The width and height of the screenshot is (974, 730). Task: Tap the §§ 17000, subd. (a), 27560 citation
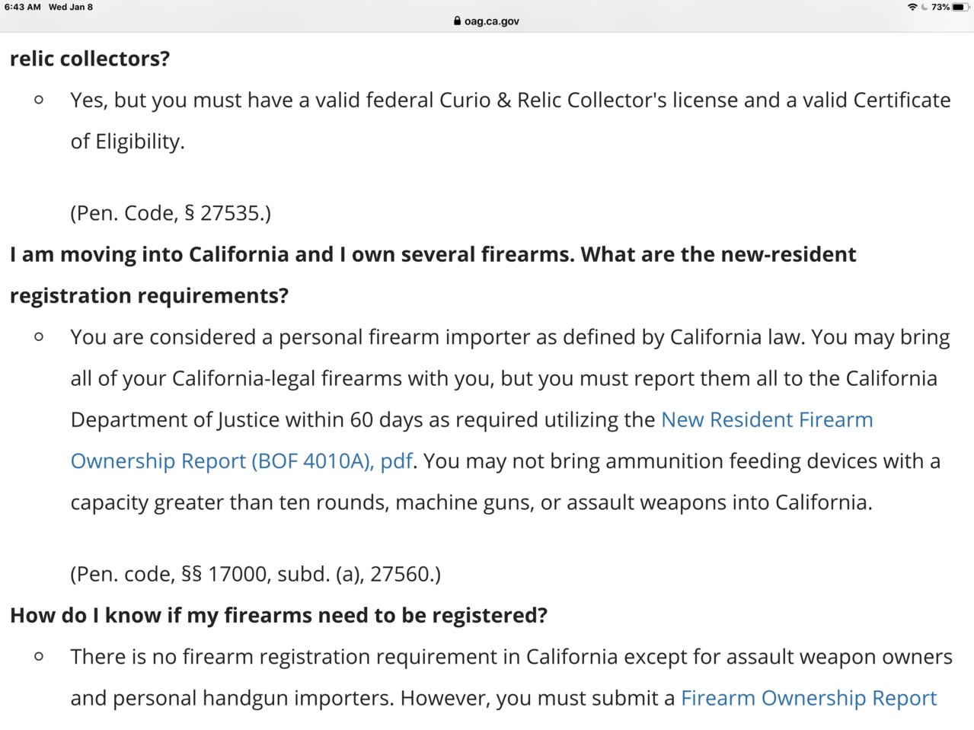(x=256, y=574)
